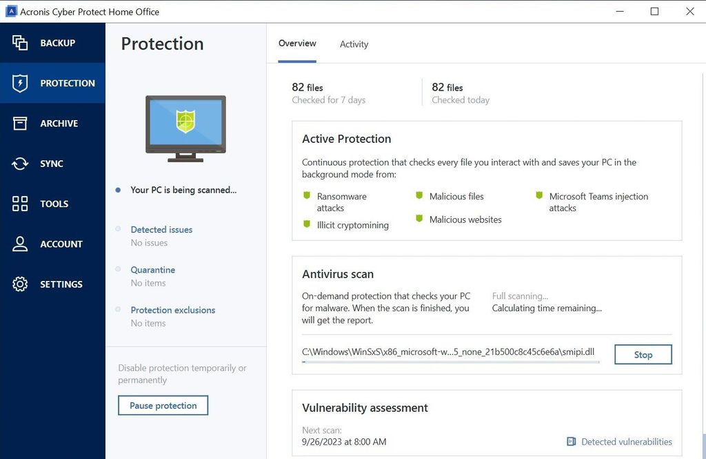This screenshot has width=706, height=459.
Task: Click the Detected vulnerabilities report icon
Action: (x=571, y=441)
